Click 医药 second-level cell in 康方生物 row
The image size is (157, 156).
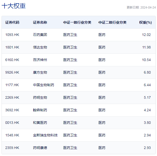point(102,72)
